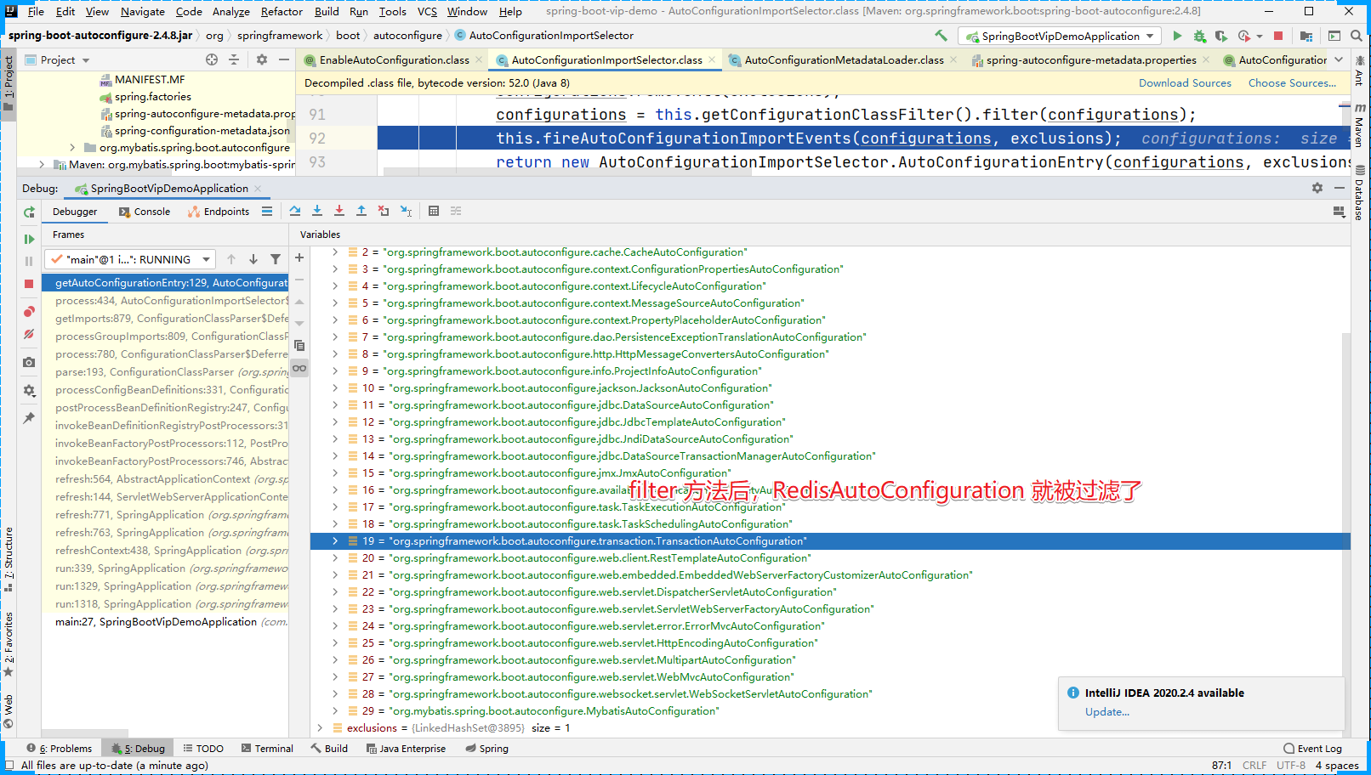Click the Drop Frame debugger icon
This screenshot has width=1371, height=775.
tap(384, 211)
